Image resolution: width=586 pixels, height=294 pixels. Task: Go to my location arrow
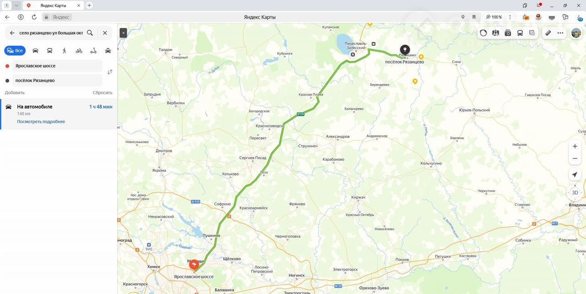pos(575,175)
